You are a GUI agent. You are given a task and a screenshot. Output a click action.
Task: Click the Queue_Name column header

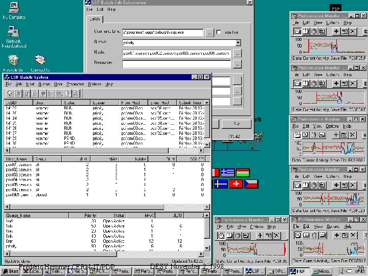37,215
